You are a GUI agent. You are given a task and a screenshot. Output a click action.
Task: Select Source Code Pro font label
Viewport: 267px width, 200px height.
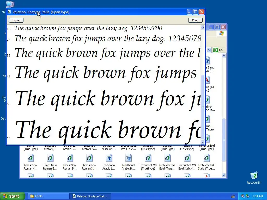(128, 147)
